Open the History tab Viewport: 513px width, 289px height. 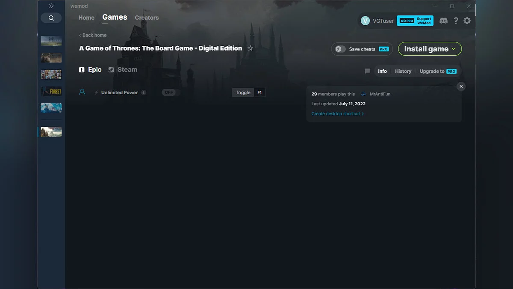click(x=403, y=71)
